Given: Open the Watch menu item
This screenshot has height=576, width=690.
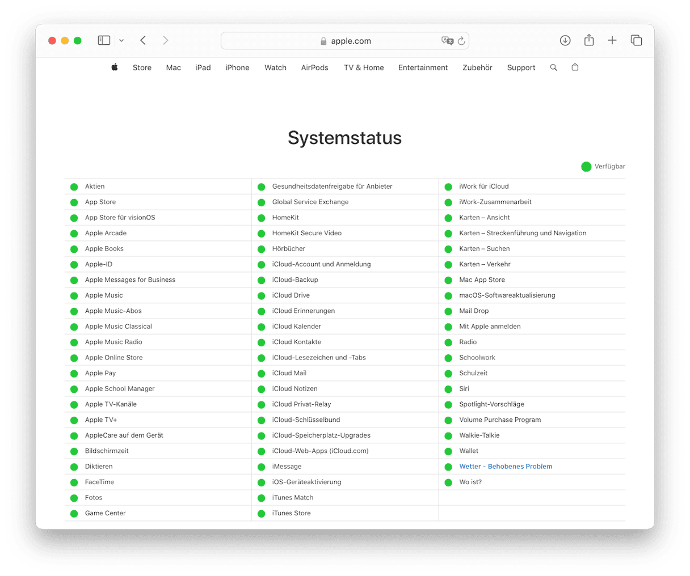Looking at the screenshot, I should [x=275, y=67].
